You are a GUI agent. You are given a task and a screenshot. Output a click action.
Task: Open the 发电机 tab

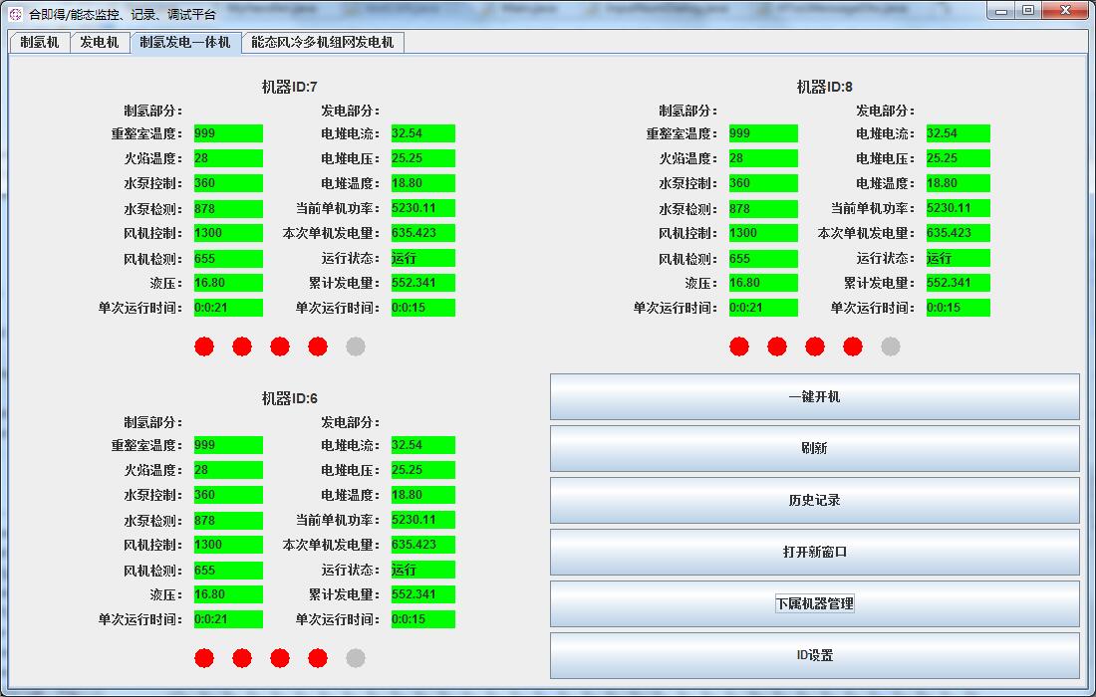(100, 43)
